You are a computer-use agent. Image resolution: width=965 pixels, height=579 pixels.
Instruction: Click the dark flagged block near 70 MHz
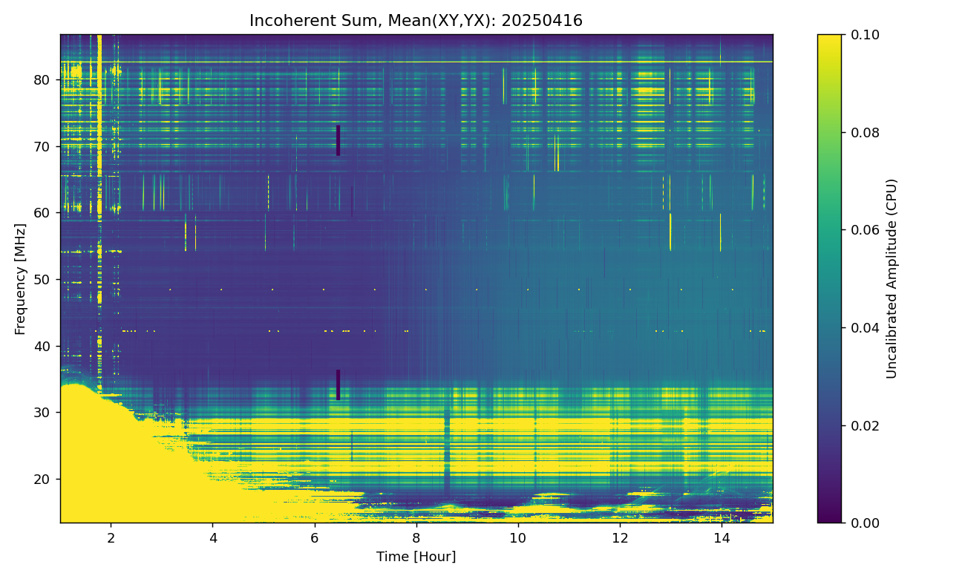click(338, 140)
